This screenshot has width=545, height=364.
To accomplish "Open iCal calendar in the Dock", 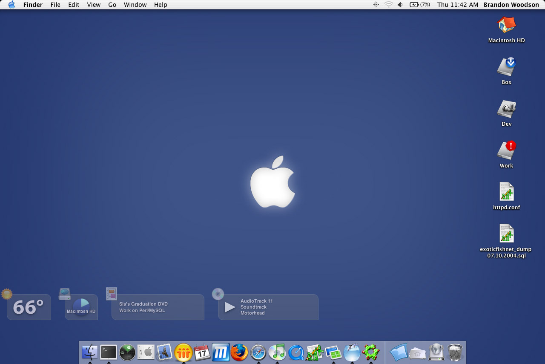I will (x=202, y=352).
